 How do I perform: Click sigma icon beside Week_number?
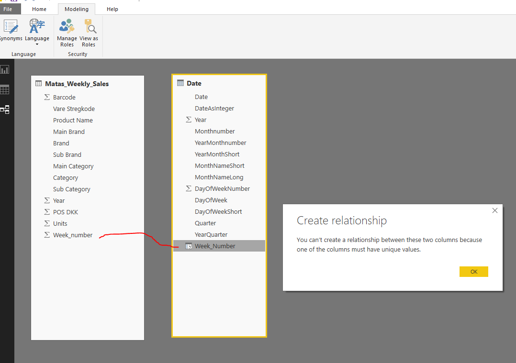click(x=47, y=235)
